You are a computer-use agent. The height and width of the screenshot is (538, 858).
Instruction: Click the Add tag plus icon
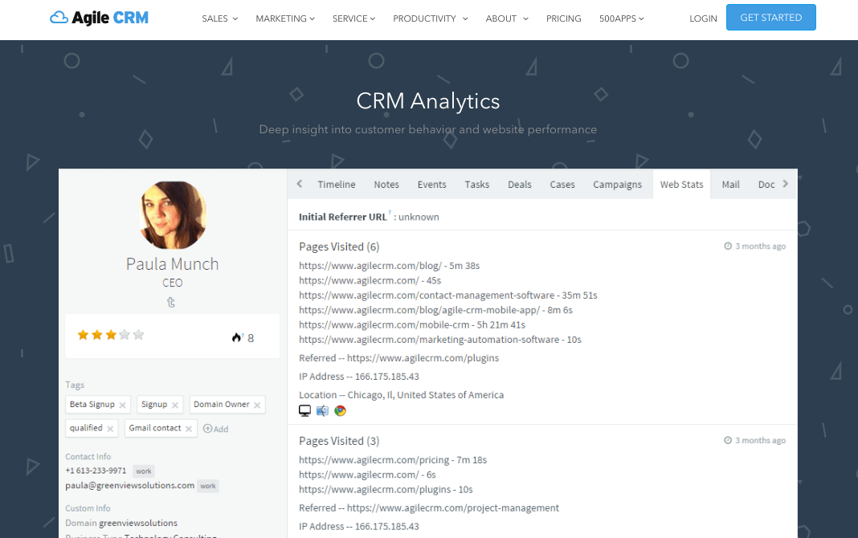(206, 428)
